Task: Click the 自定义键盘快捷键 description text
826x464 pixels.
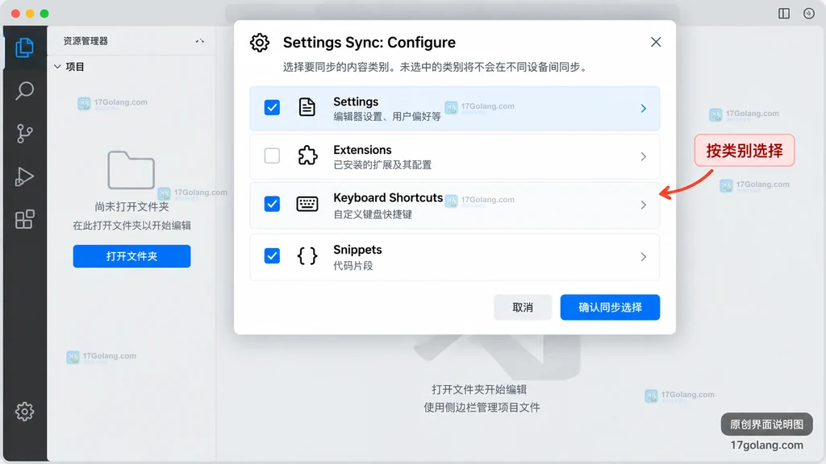Action: pos(373,214)
